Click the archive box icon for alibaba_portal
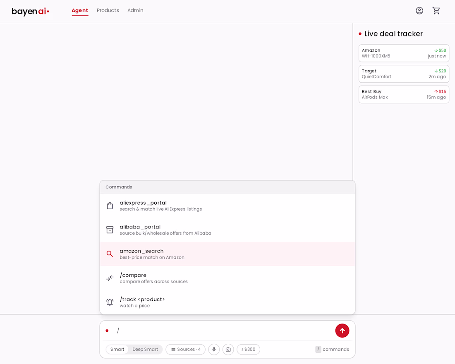The image size is (455, 364). click(x=110, y=230)
